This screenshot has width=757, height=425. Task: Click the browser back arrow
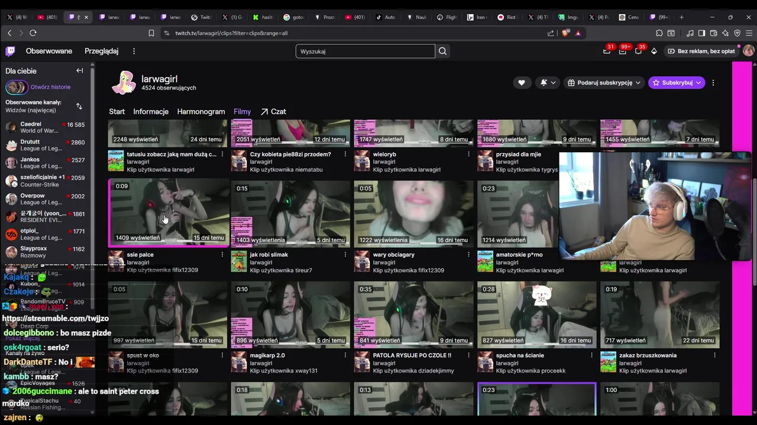pyautogui.click(x=9, y=33)
